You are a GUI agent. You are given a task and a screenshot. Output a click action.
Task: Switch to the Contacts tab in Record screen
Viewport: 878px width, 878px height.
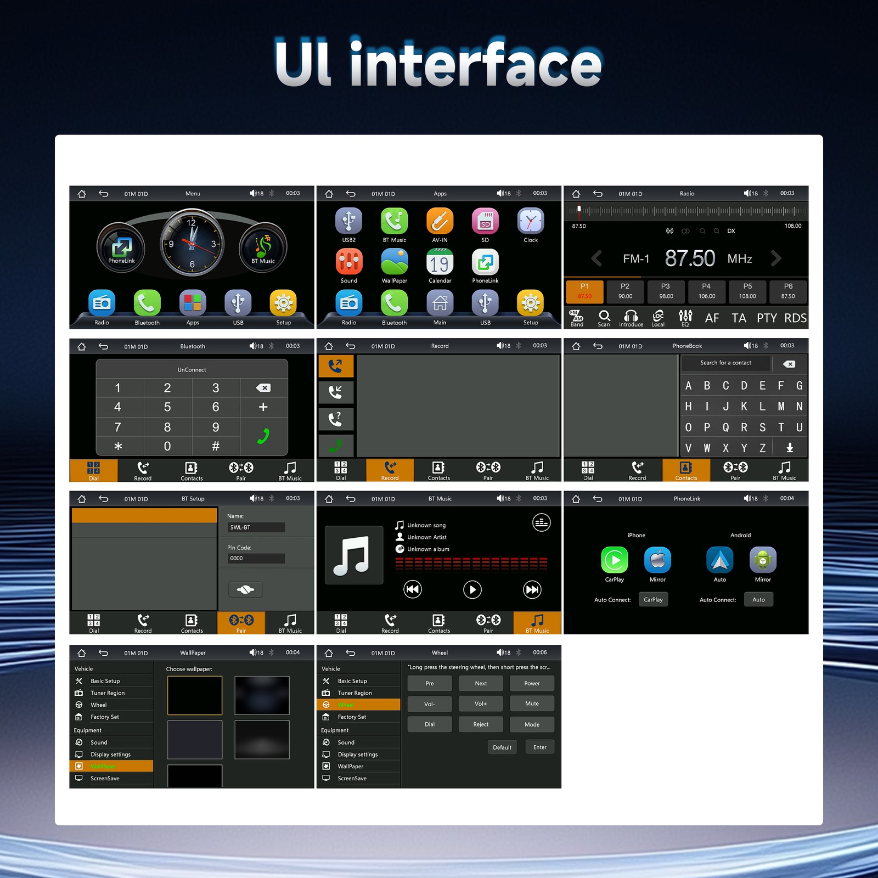coord(439,470)
